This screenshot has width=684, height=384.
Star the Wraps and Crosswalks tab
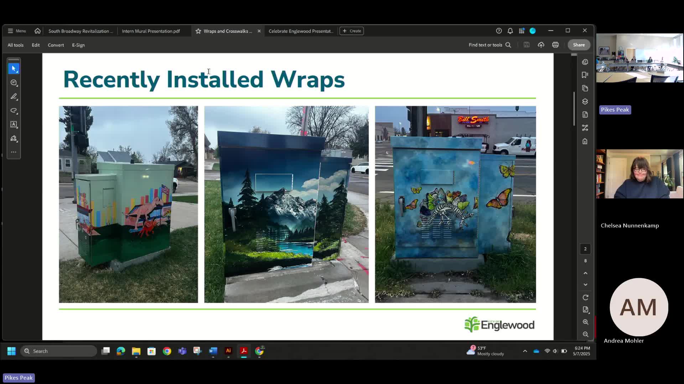198,31
